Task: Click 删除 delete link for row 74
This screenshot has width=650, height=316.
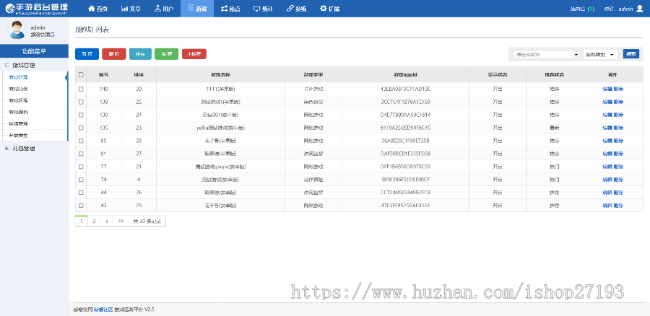Action: pos(618,180)
